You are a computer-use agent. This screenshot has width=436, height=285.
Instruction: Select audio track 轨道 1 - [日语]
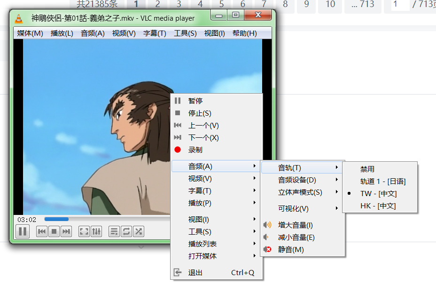click(380, 181)
